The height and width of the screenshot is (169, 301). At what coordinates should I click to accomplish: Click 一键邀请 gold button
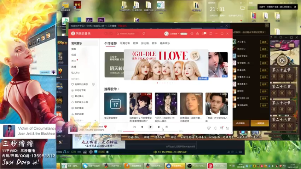tap(260, 124)
